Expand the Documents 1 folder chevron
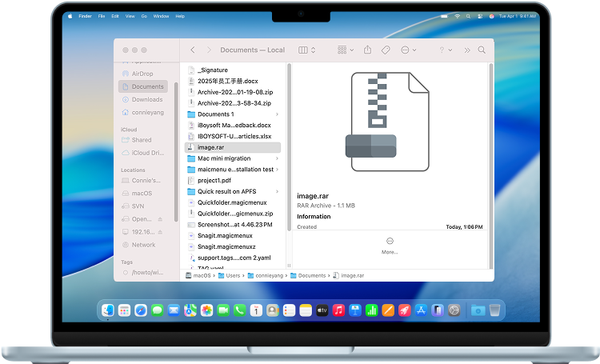Viewport: 600px width, 364px height. 277,114
